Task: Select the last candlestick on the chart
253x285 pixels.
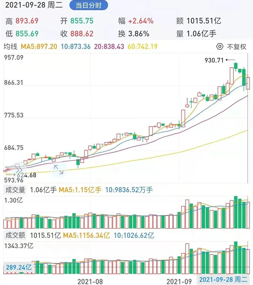Action: point(248,83)
